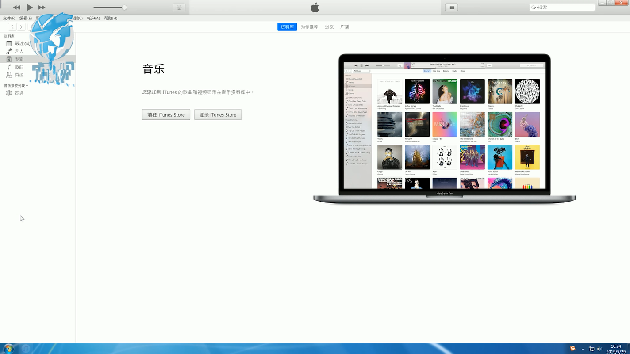Open the 帮助(H) menu
This screenshot has height=354, width=630.
pyautogui.click(x=111, y=18)
